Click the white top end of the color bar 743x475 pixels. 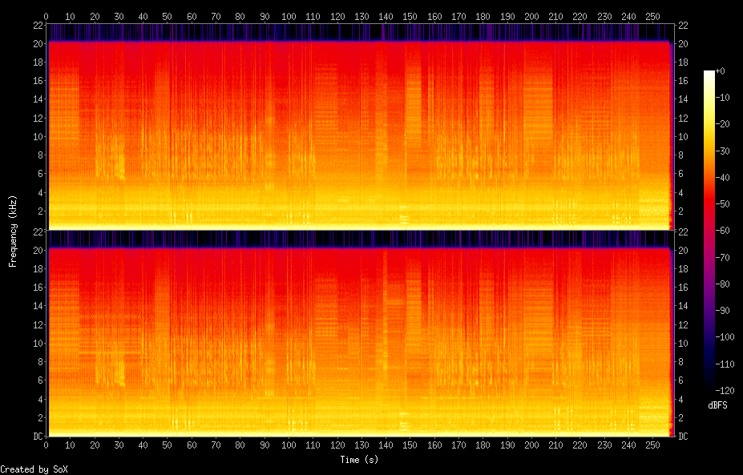(709, 74)
